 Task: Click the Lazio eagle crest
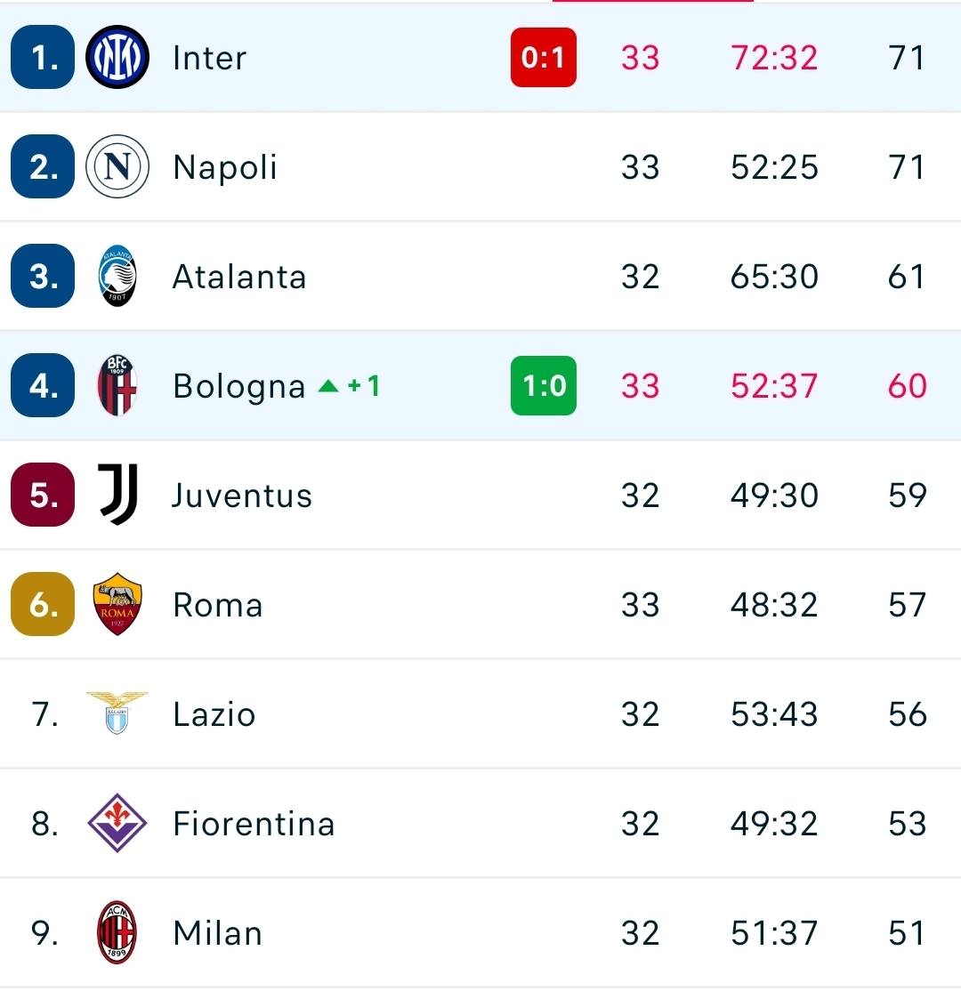click(117, 713)
